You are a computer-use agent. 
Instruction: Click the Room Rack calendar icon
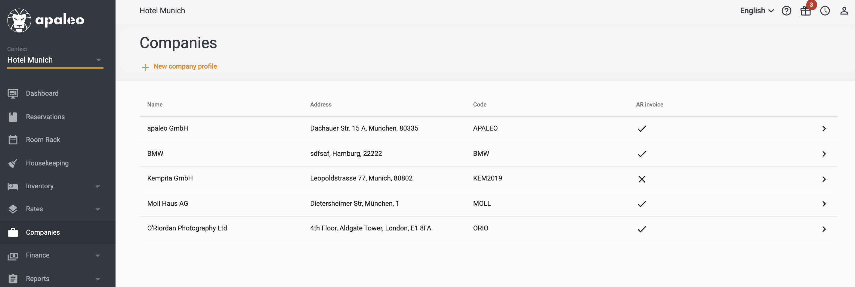[x=13, y=140]
